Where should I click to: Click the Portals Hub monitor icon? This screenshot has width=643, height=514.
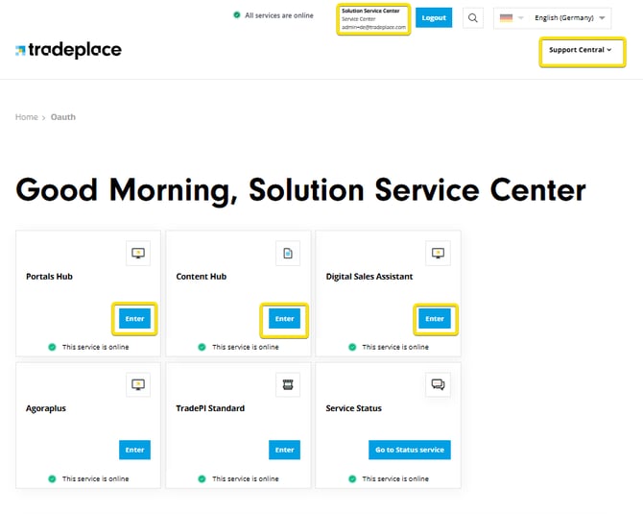pyautogui.click(x=139, y=253)
